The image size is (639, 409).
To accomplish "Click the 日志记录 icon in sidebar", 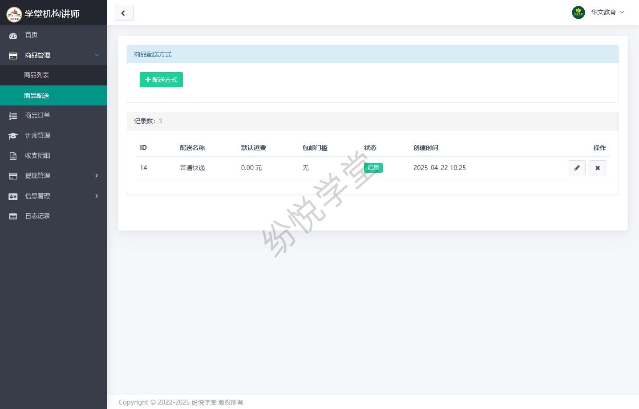I will coord(13,216).
